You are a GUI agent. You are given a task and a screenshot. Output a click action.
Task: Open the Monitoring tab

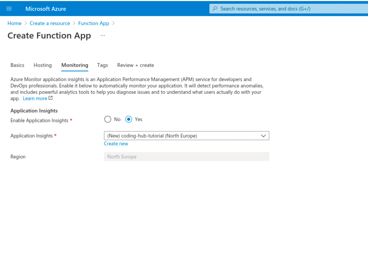75,65
